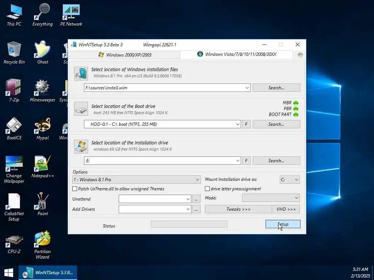Enable drive letter preassignment checkbox
This screenshot has height=280, width=374.
pyautogui.click(x=207, y=189)
